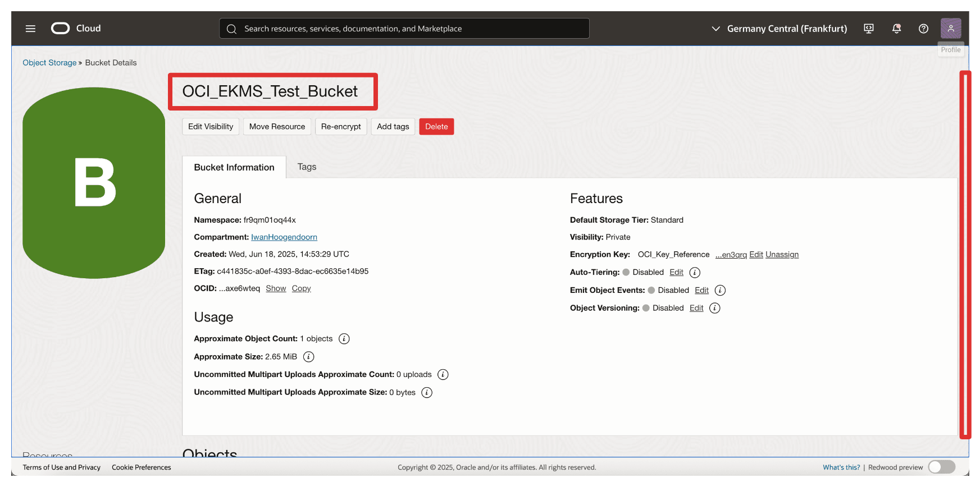Show info for Approximate Object Count
Image resolution: width=980 pixels, height=487 pixels.
point(344,339)
